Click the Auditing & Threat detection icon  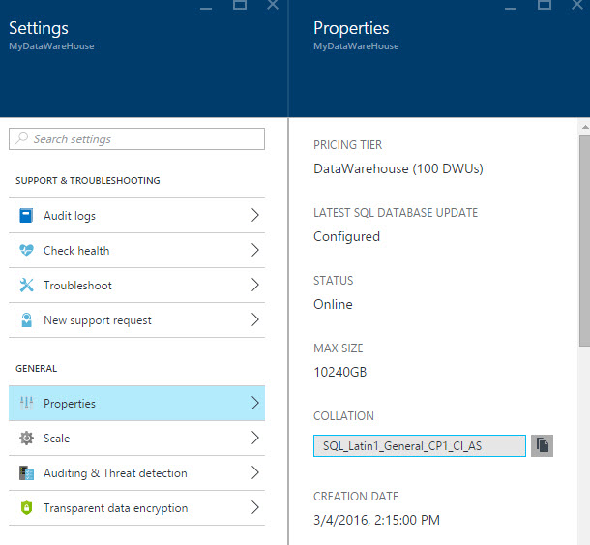[x=26, y=473]
